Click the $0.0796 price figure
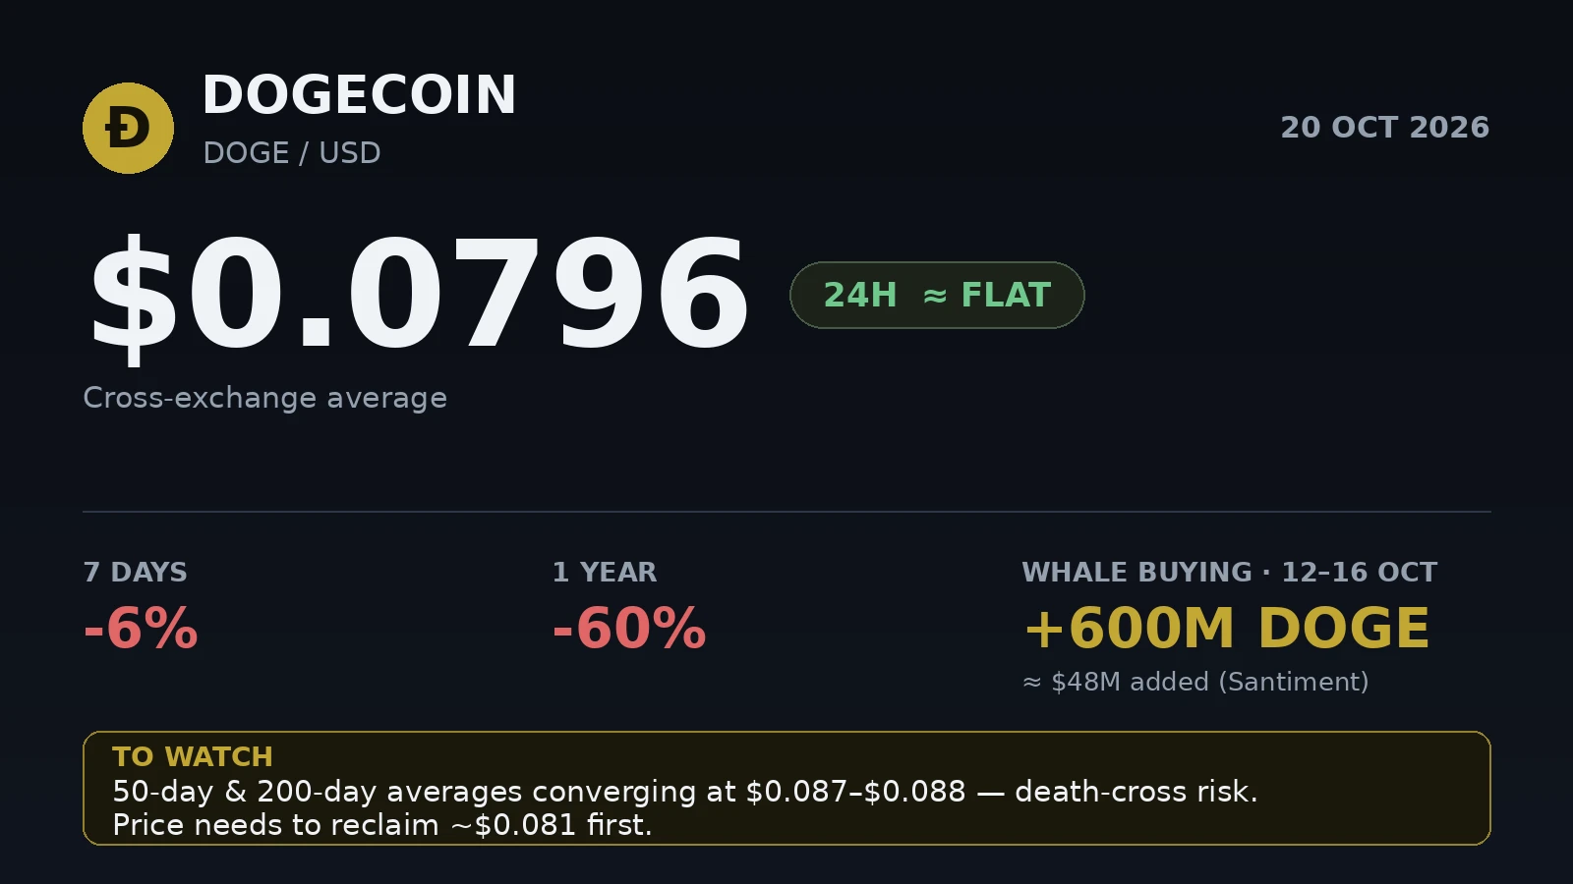The width and height of the screenshot is (1573, 884). (420, 297)
